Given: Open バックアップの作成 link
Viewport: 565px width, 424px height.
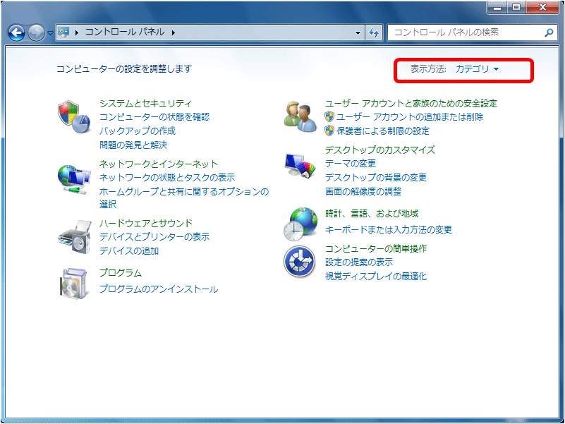Looking at the screenshot, I should 138,131.
